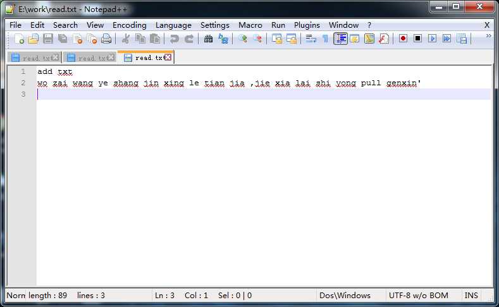Image resolution: width=499 pixels, height=307 pixels.
Task: Click line number 1 in the margin
Action: [23, 71]
